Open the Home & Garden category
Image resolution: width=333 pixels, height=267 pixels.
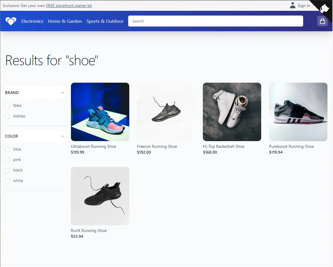65,21
